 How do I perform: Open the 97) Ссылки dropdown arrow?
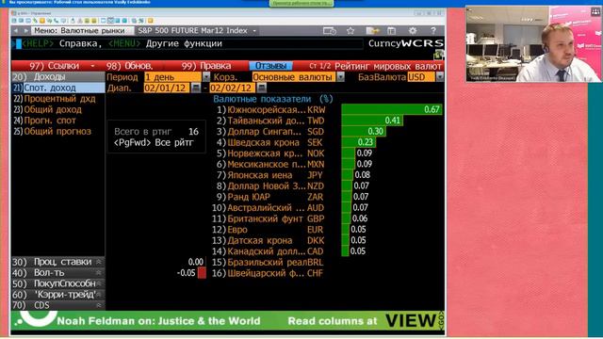(92, 66)
